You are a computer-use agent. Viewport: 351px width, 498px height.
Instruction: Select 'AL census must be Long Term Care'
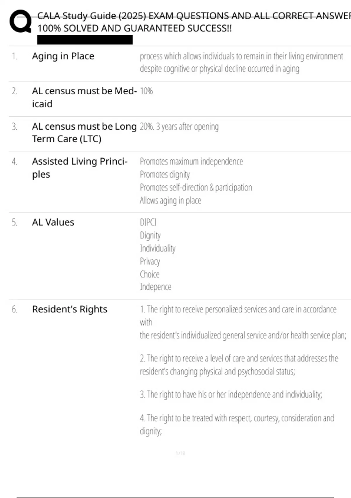[x=84, y=132]
